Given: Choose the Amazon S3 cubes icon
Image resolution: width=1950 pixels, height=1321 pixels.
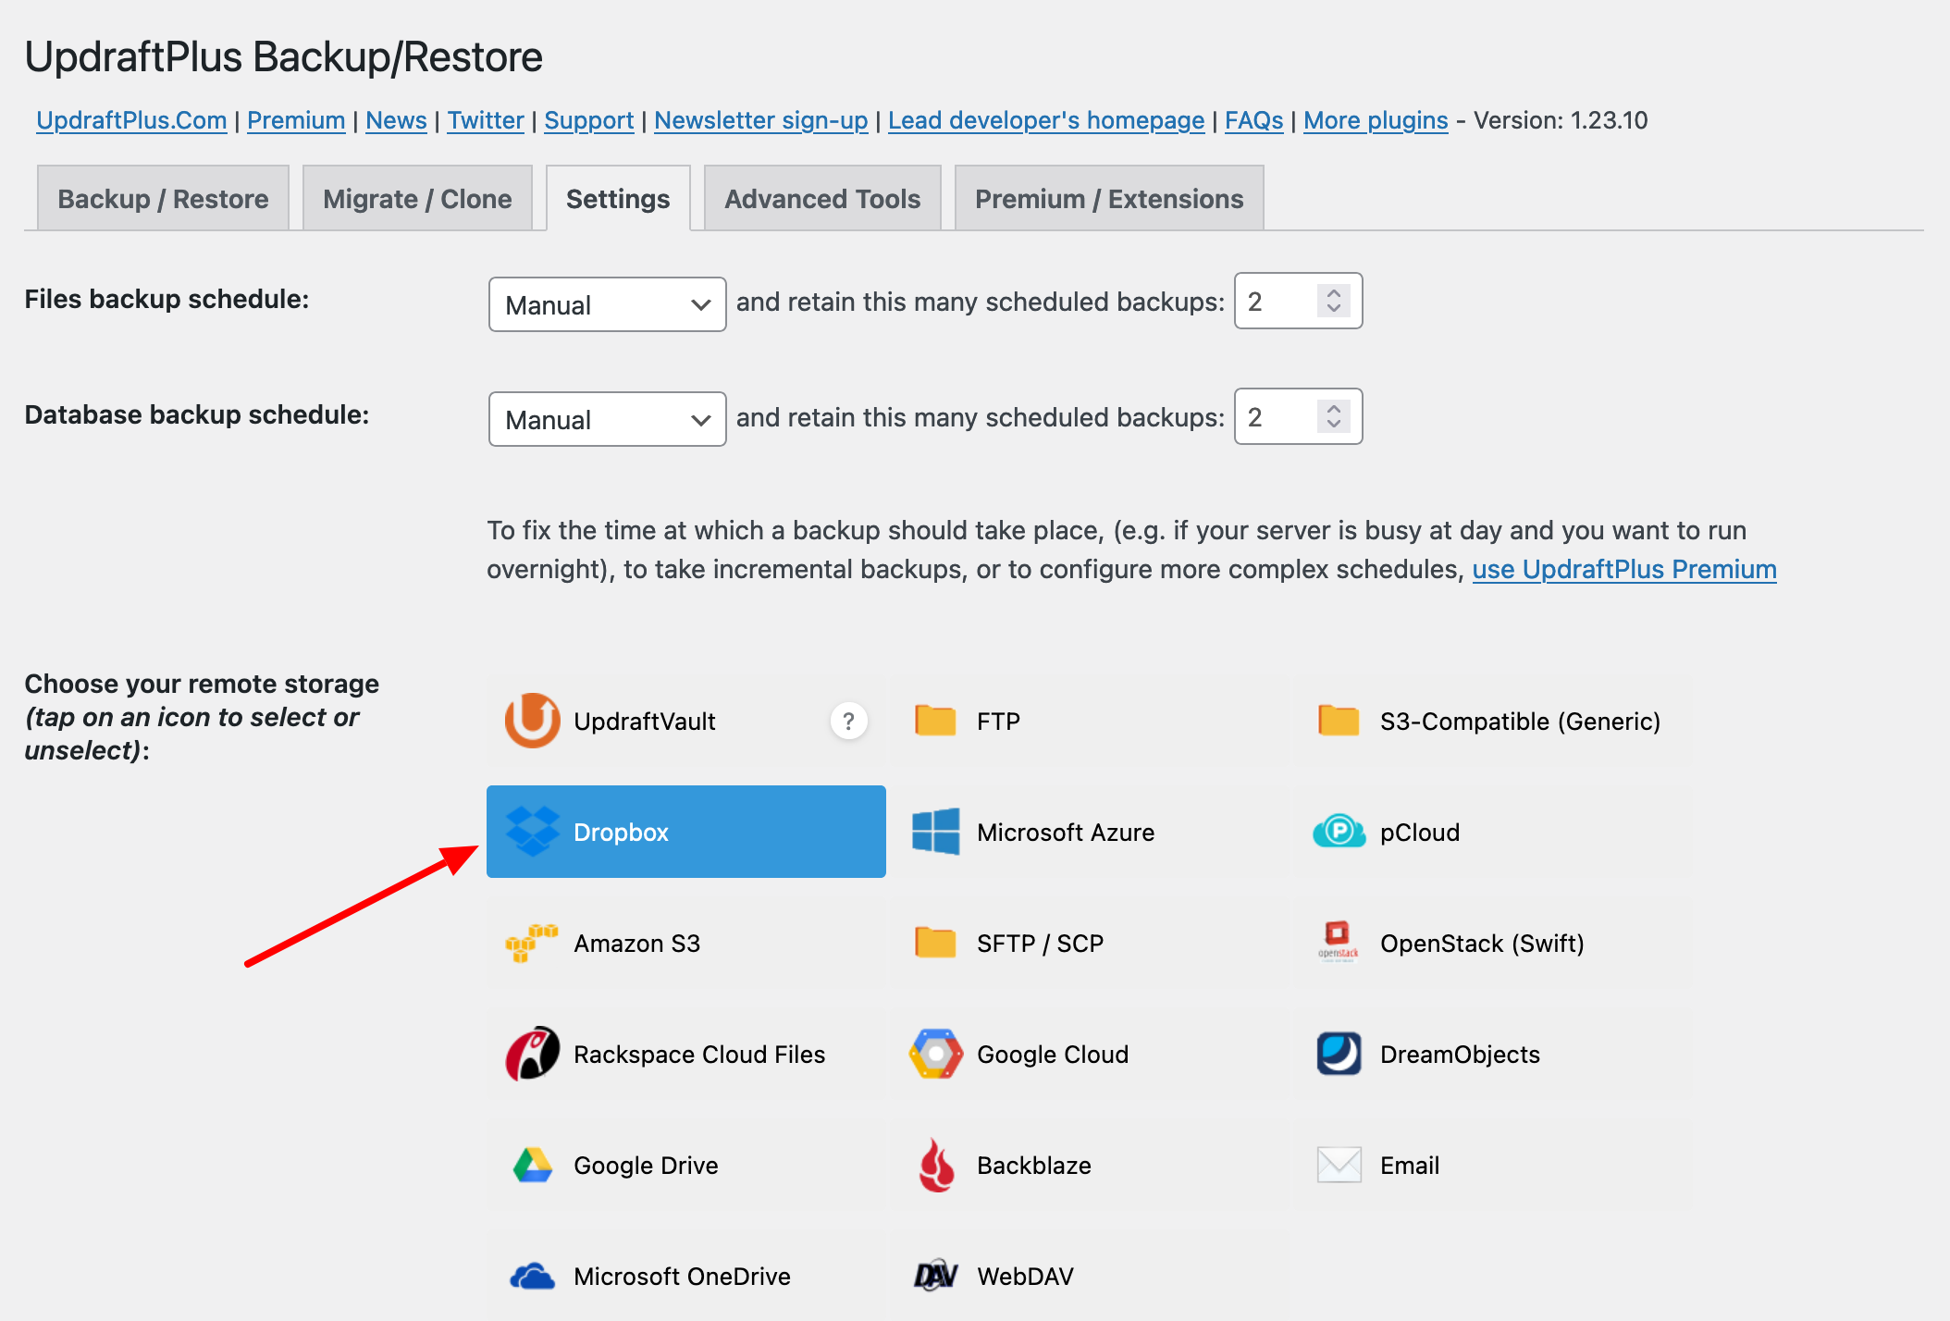Looking at the screenshot, I should tap(532, 943).
